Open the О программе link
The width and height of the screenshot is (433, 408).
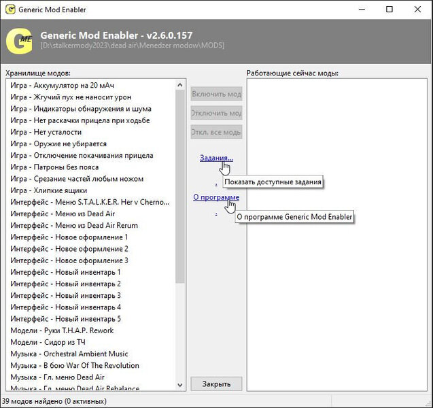click(x=215, y=197)
